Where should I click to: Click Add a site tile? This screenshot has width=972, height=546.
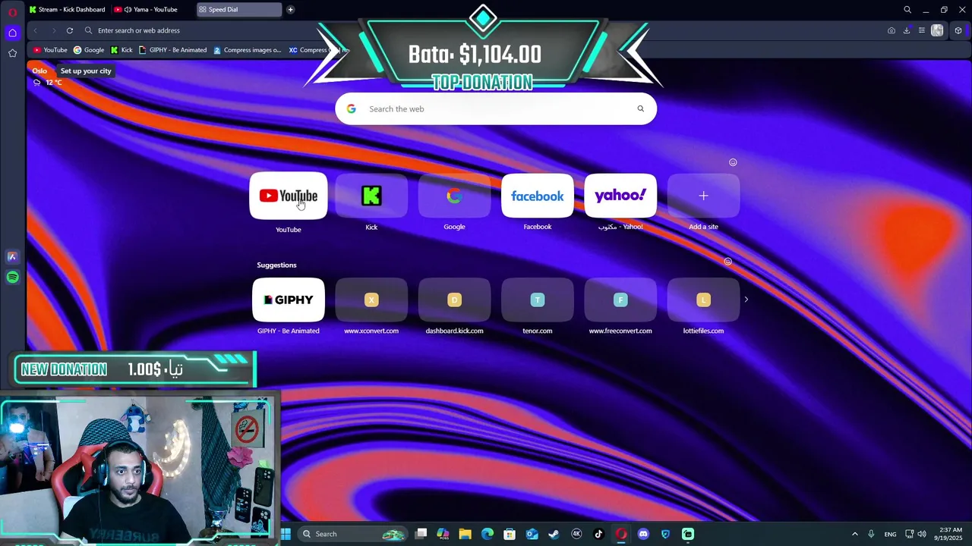pyautogui.click(x=703, y=196)
